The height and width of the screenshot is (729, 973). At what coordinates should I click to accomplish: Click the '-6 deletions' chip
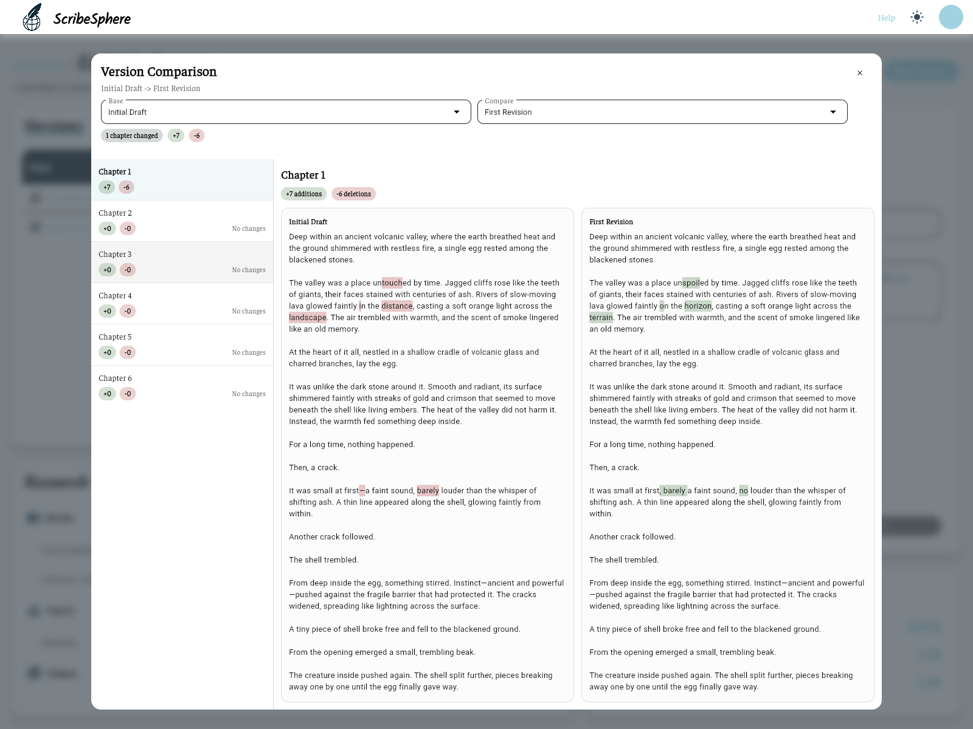[x=354, y=194]
